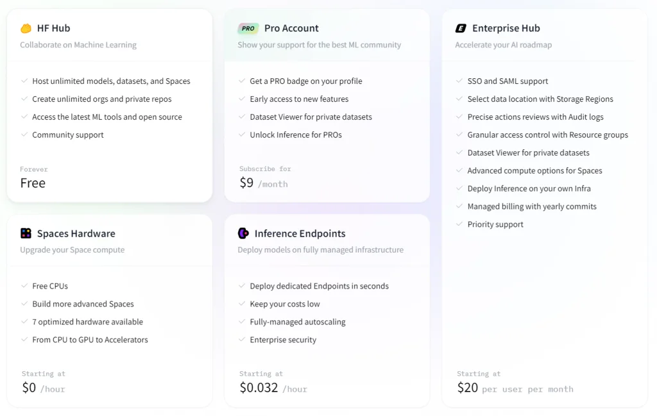This screenshot has height=416, width=657.
Task: Select the Enterprise Hub heading
Action: pos(506,28)
